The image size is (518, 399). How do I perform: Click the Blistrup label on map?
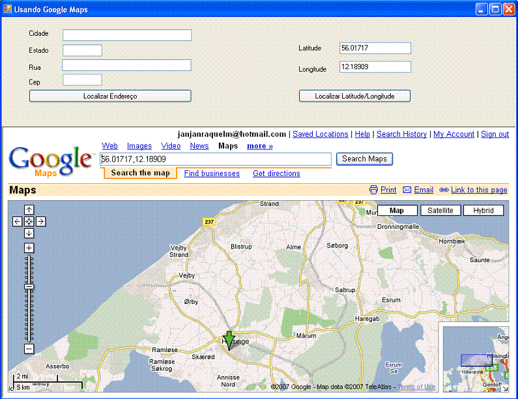(241, 246)
